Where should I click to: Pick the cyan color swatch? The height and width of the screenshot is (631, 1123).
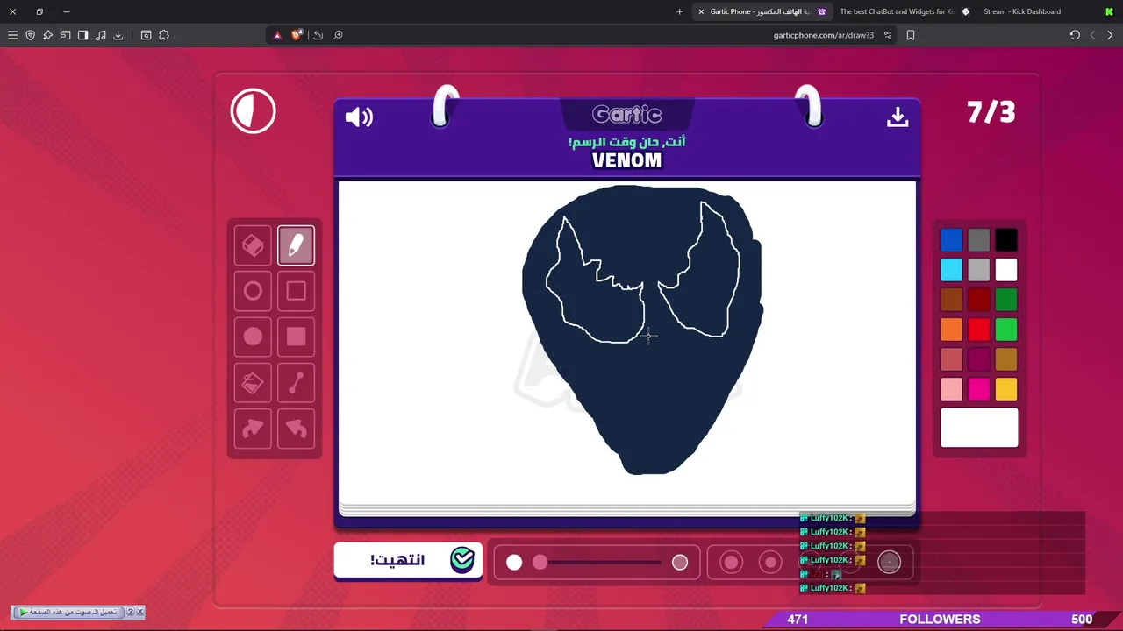coord(951,270)
